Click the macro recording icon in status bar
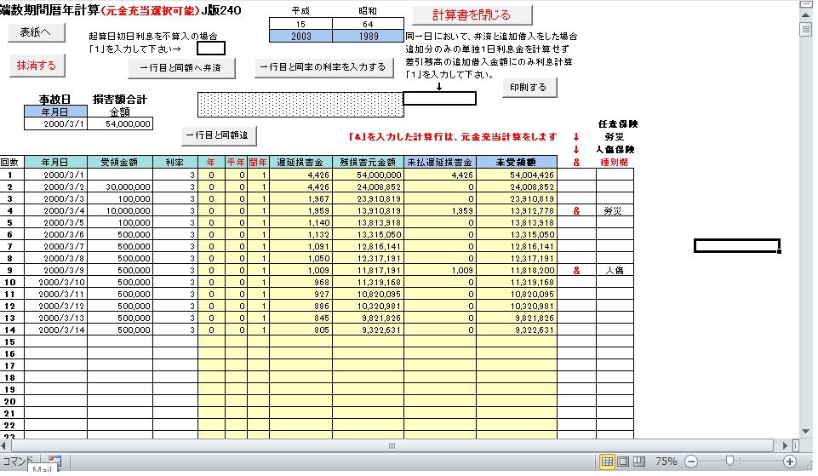The image size is (818, 476). coord(54,461)
